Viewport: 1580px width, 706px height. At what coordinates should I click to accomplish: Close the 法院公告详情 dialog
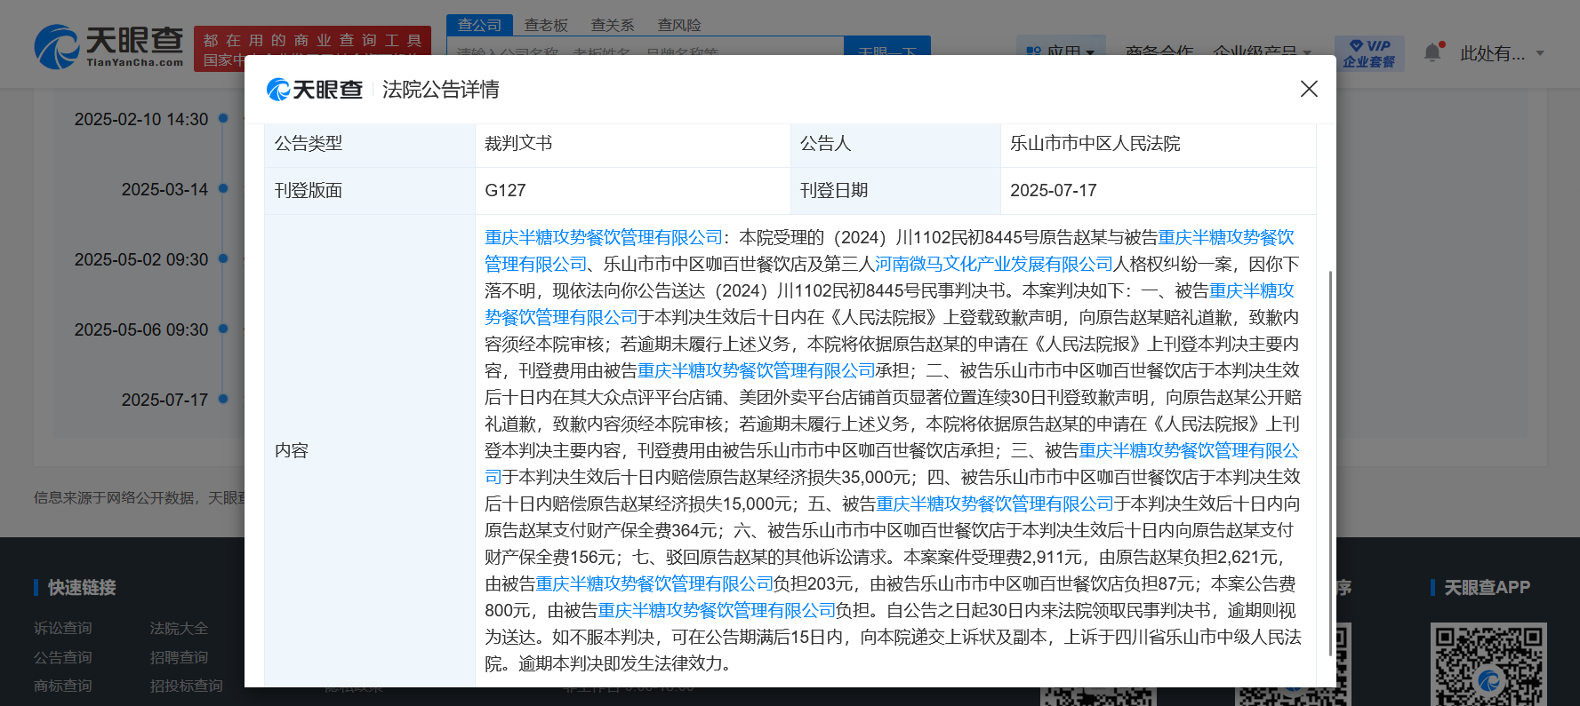1309,89
